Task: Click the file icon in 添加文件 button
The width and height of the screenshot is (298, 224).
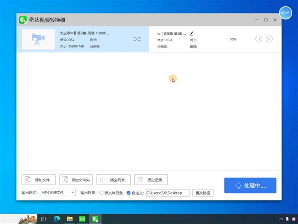Action: (28, 180)
